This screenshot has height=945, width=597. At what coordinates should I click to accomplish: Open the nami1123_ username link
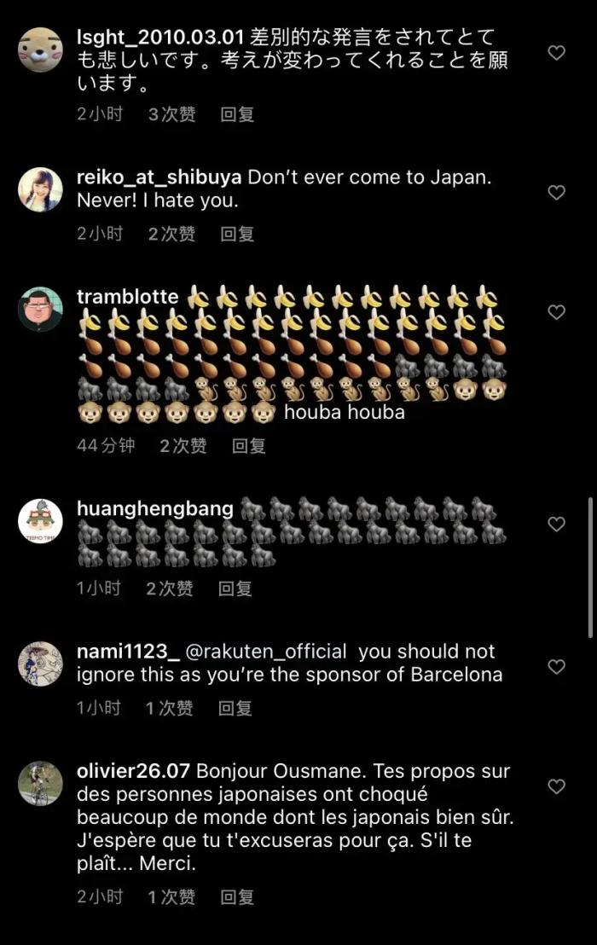128,652
